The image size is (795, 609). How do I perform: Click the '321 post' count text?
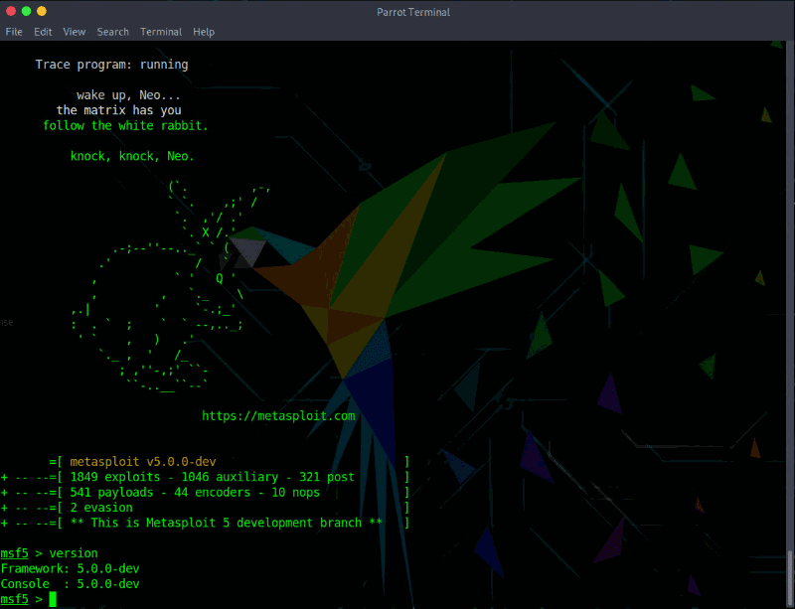pyautogui.click(x=327, y=477)
